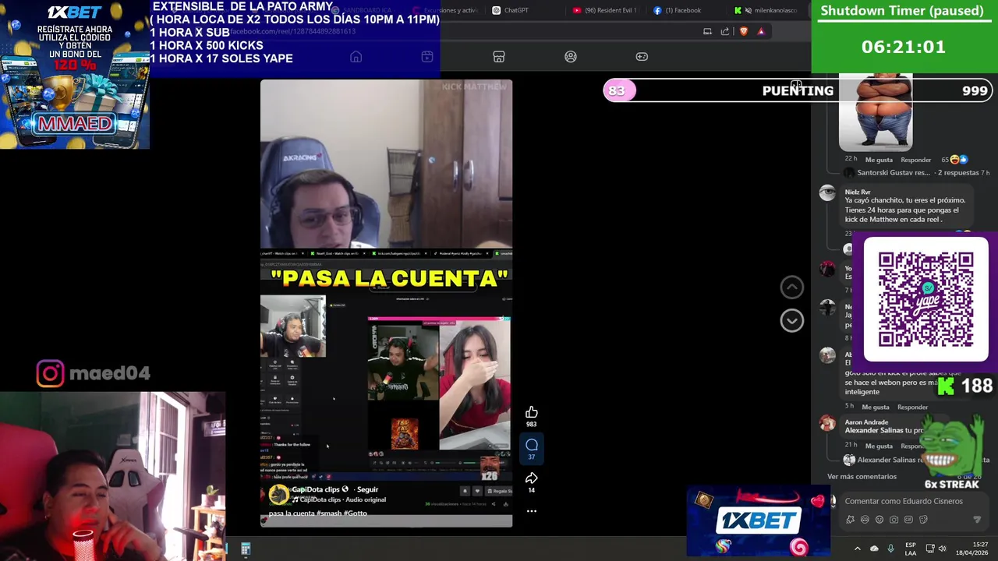This screenshot has width=998, height=561.
Task: Go to next reel arrow
Action: 791,320
